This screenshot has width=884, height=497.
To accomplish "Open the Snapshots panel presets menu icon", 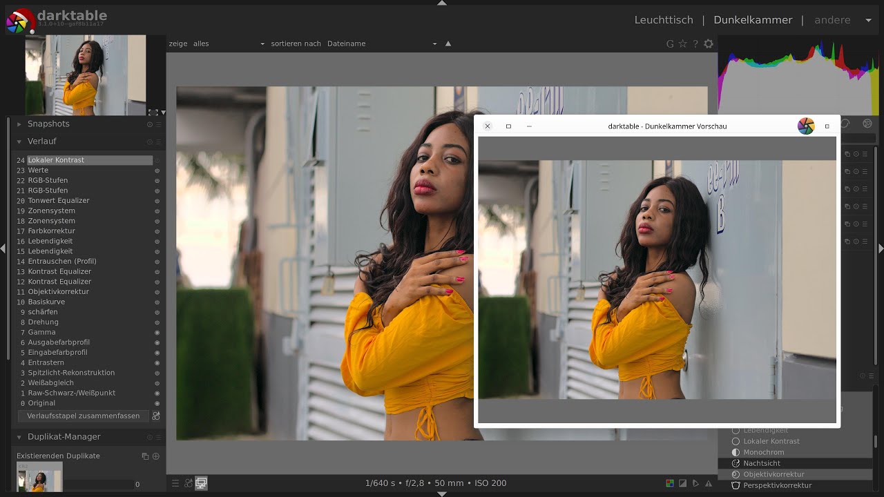I will 158,124.
